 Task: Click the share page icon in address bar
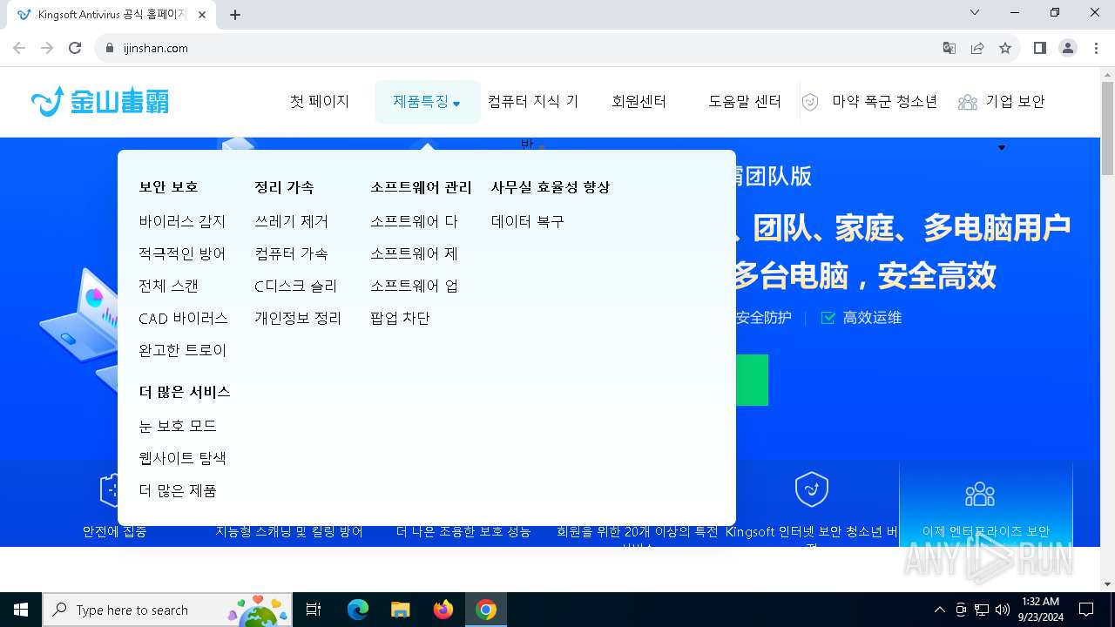pyautogui.click(x=977, y=48)
